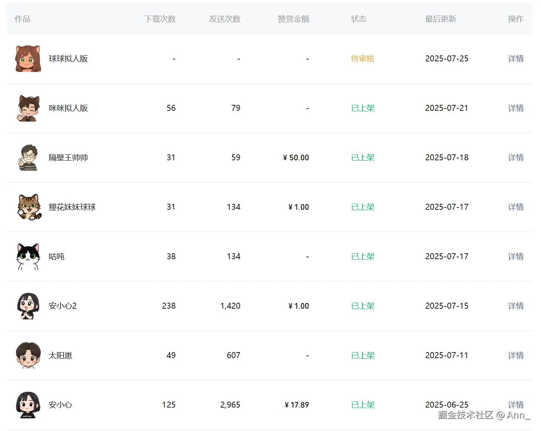The image size is (541, 431).
Task: Click 详情 in the 咕吨 row
Action: click(x=515, y=257)
